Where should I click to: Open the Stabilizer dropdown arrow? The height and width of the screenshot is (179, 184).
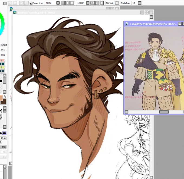[x=139, y=3]
